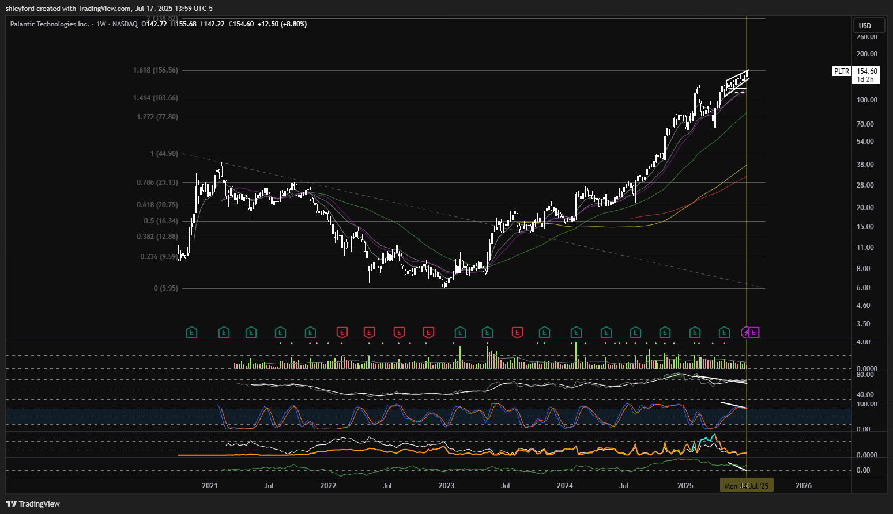Open the USD currency selector
This screenshot has height=514, width=893.
(x=868, y=25)
